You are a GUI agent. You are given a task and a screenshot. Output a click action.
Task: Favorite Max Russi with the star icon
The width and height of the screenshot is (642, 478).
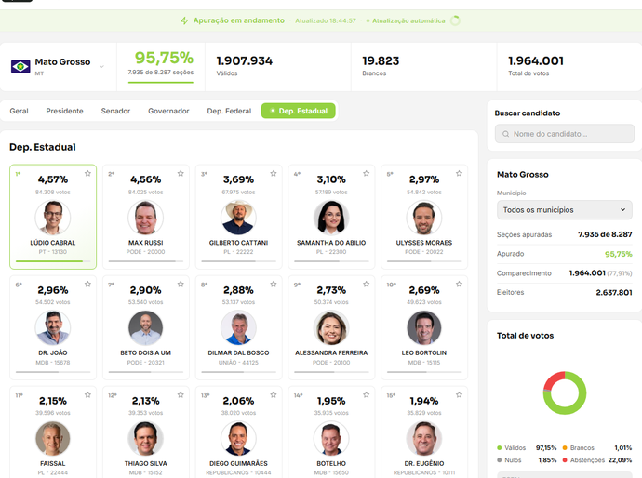click(181, 174)
